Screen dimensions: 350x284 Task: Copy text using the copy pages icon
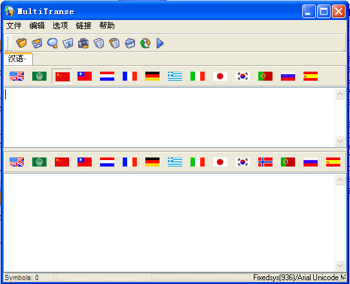tap(99, 43)
